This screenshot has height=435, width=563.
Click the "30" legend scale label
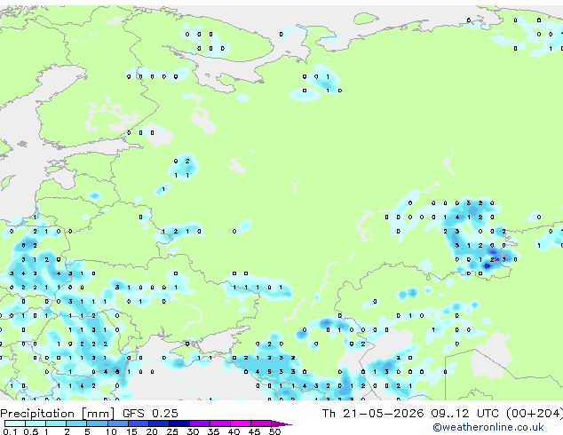coord(193,431)
